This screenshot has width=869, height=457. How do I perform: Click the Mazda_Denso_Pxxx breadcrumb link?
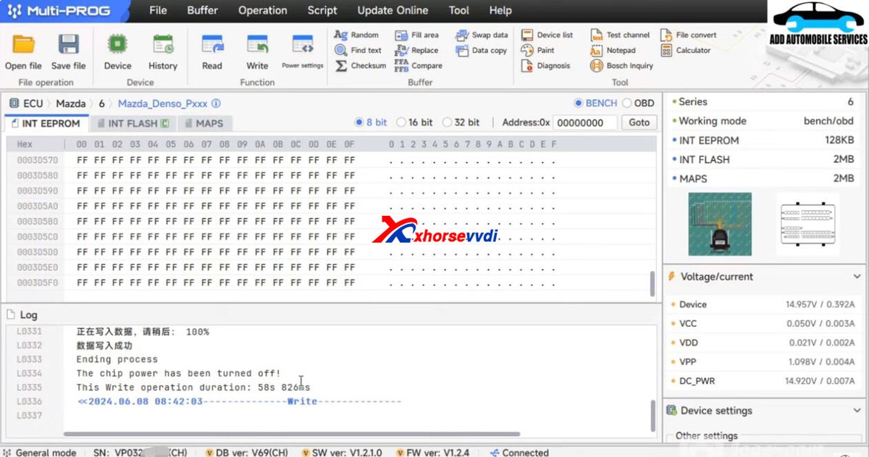pyautogui.click(x=162, y=104)
